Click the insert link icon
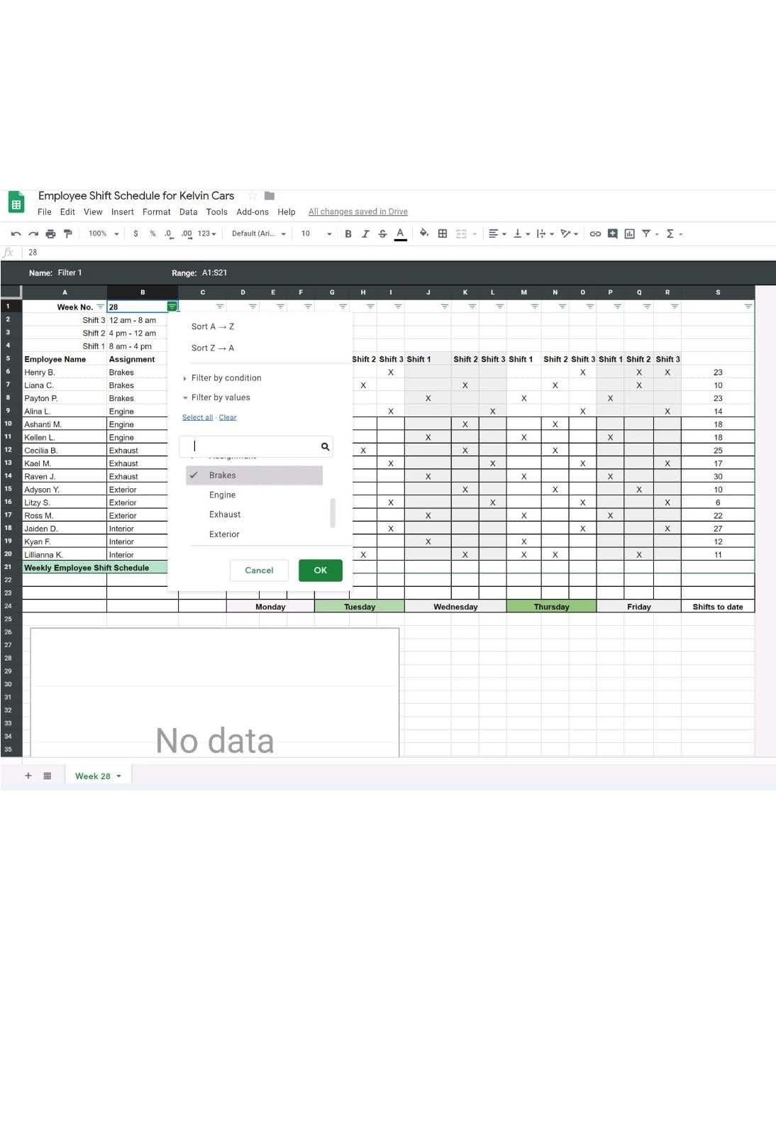The height and width of the screenshot is (1141, 776). (595, 233)
